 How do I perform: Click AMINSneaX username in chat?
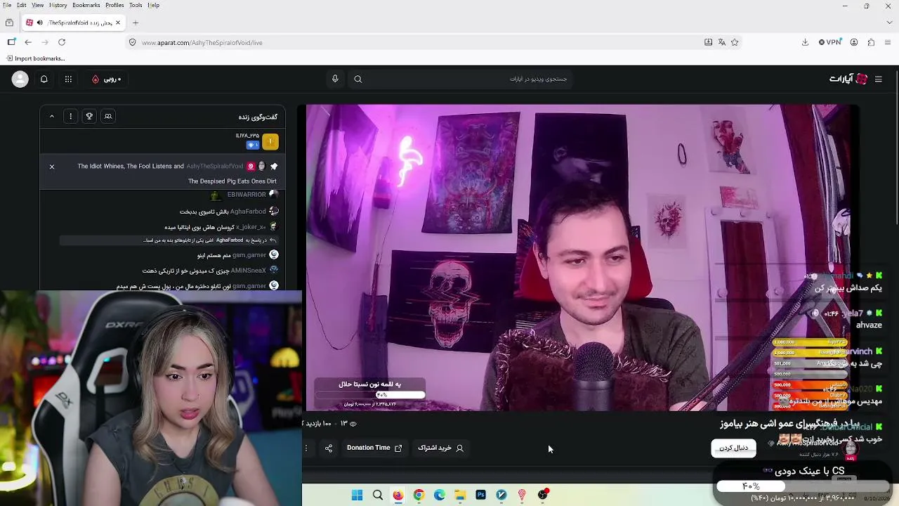[x=249, y=271]
